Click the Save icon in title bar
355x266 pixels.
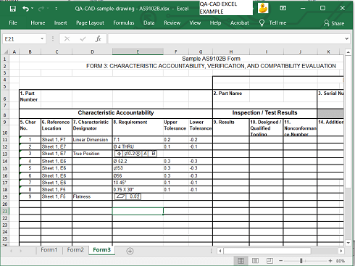12,9
